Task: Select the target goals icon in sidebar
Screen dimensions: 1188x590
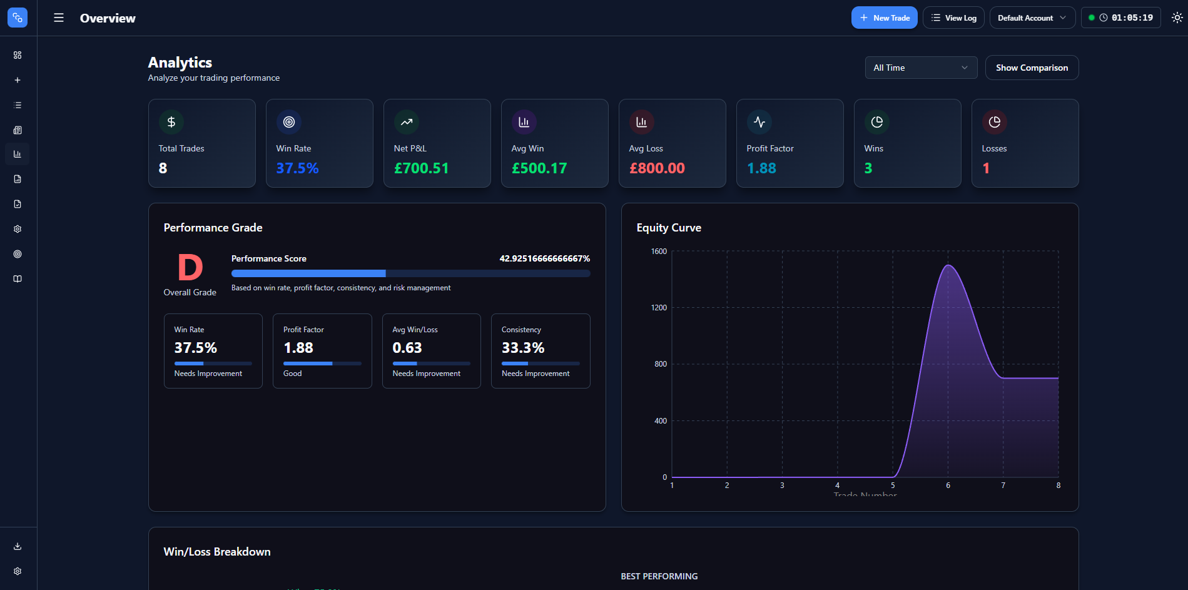Action: tap(18, 253)
